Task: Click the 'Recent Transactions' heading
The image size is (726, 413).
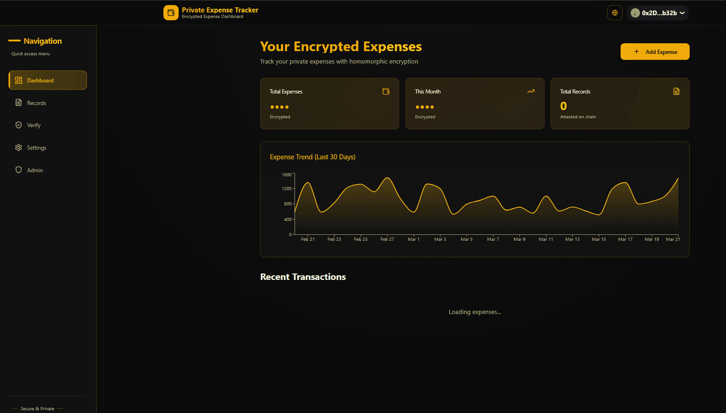Action: 303,277
